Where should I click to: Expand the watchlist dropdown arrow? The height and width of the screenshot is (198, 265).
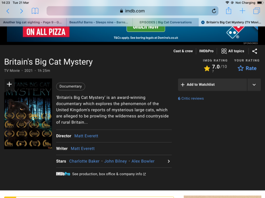(x=254, y=84)
